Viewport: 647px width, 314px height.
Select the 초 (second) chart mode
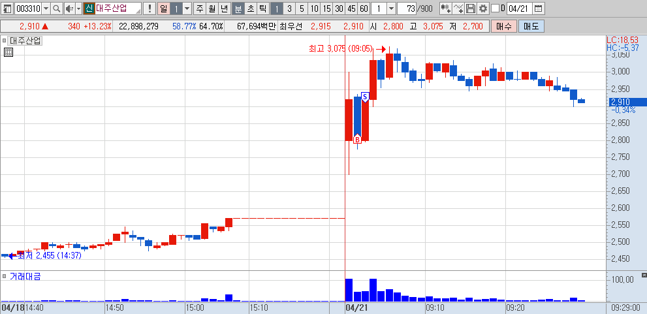coord(251,8)
